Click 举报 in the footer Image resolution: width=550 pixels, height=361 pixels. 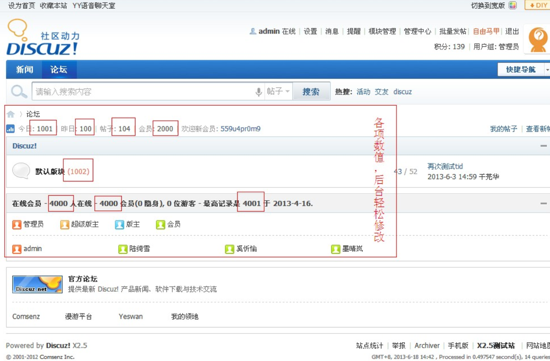click(398, 346)
